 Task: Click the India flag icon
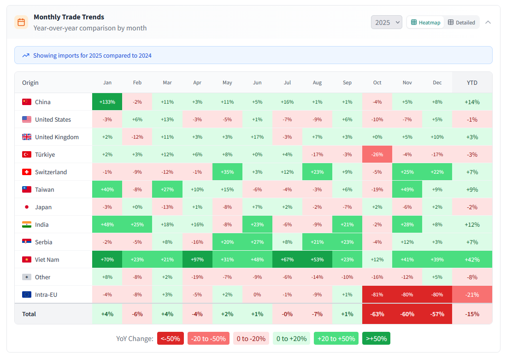click(x=27, y=224)
